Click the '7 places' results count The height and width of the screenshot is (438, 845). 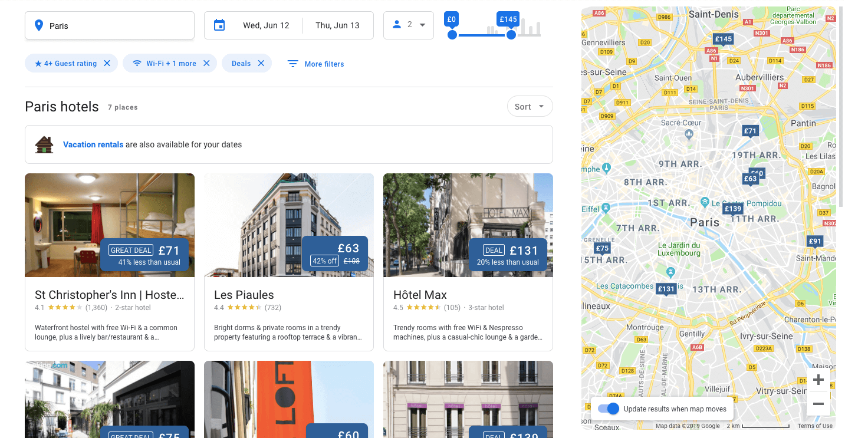point(123,107)
